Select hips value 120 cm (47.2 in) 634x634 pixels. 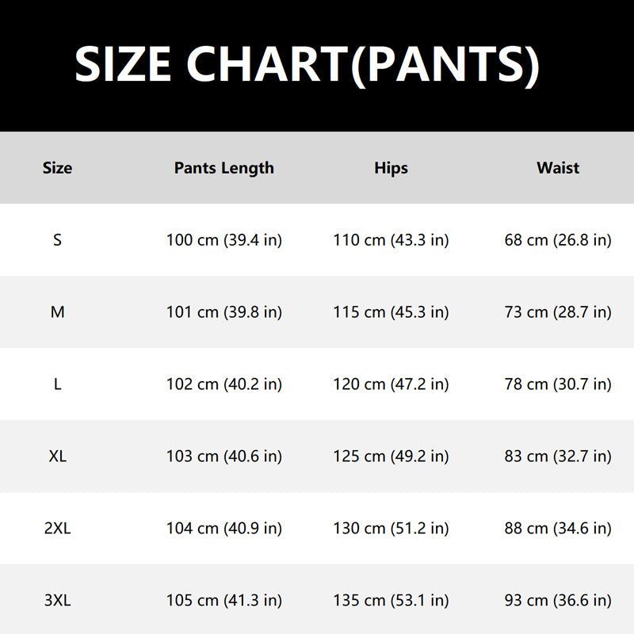click(x=391, y=384)
